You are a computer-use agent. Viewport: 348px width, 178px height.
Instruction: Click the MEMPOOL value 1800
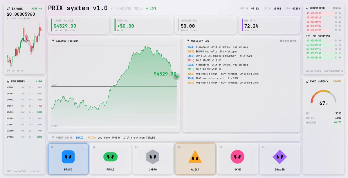coord(338,118)
